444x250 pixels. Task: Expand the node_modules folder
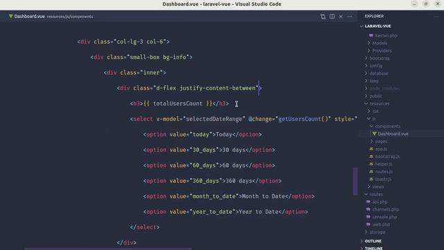(366, 88)
